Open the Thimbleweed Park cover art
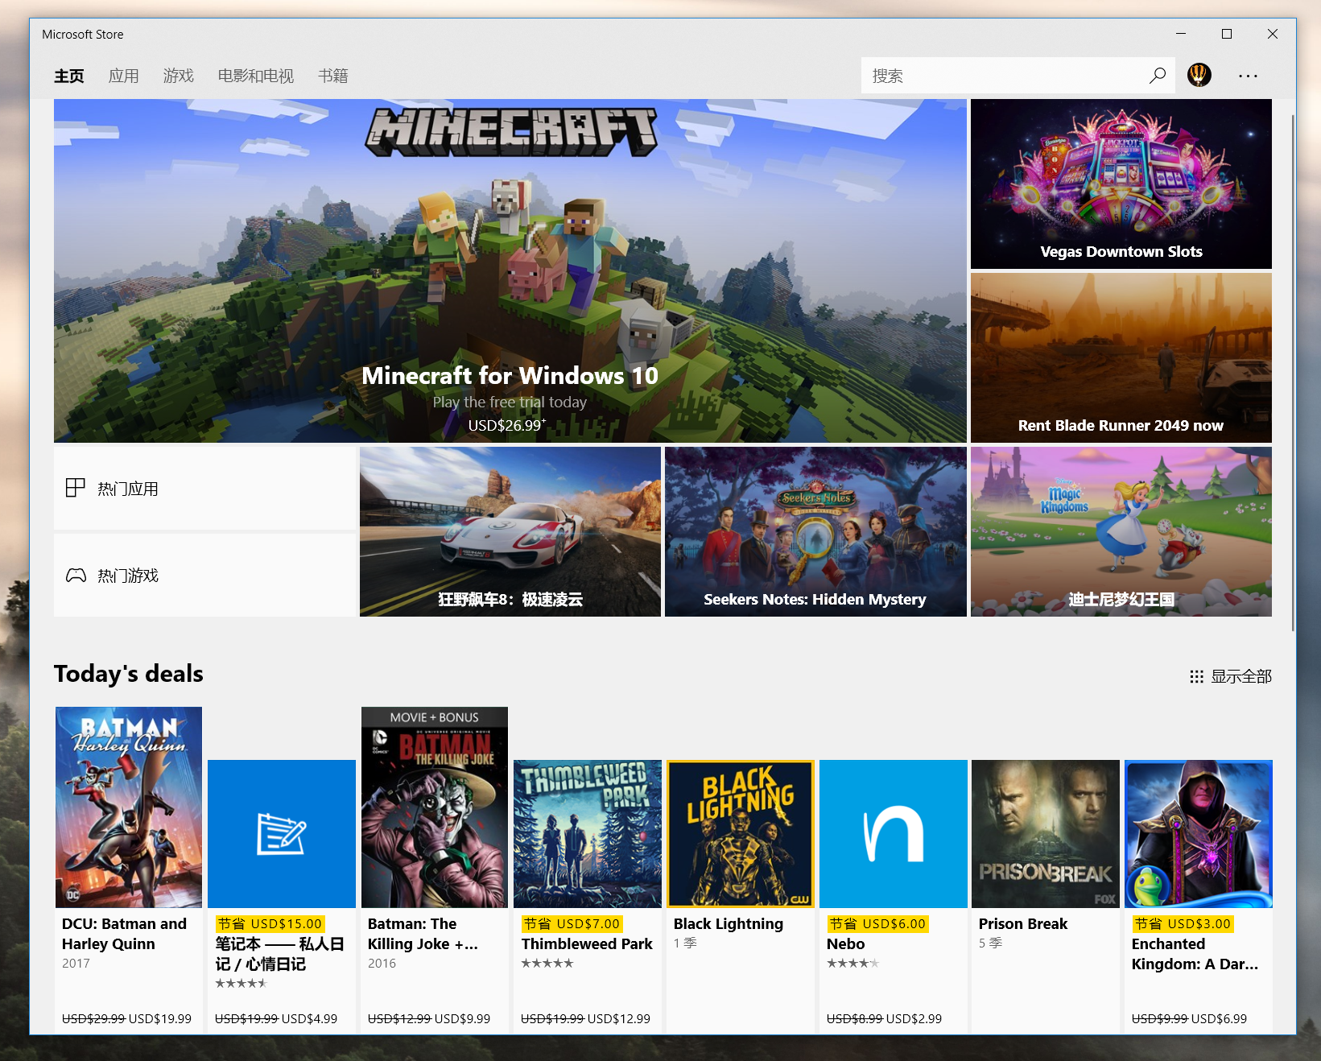The image size is (1321, 1061). (588, 834)
